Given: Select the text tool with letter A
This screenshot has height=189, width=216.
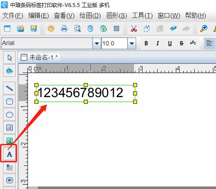Looking at the screenshot, I should coord(10,154).
